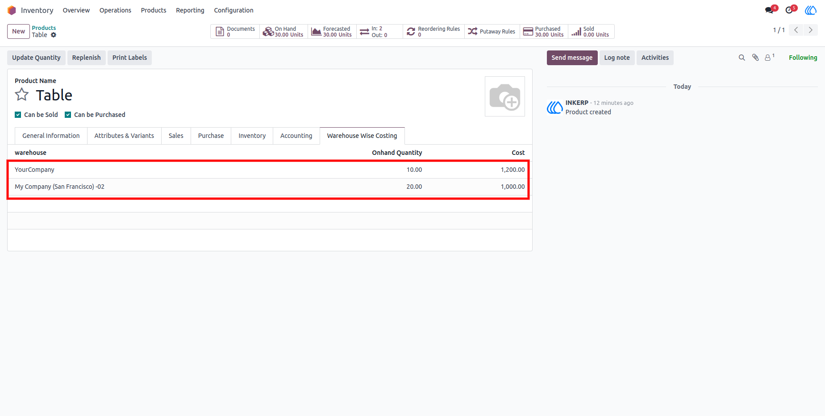Uncheck the Can be Sold checkbox

pyautogui.click(x=18, y=115)
